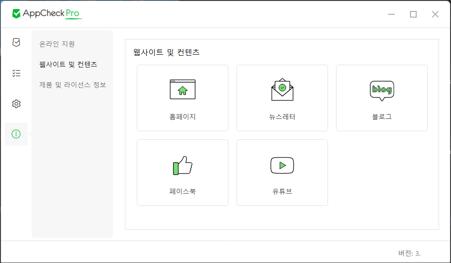This screenshot has width=451, height=263.
Task: Minimize the AppCheck Pro window
Action: (x=391, y=14)
